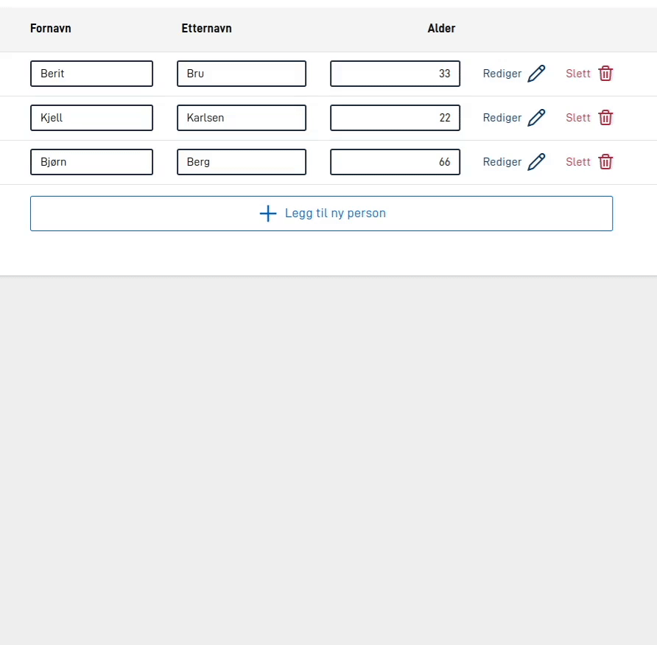
Task: Click the trash icon for Bjørn Berg
Action: pos(605,162)
